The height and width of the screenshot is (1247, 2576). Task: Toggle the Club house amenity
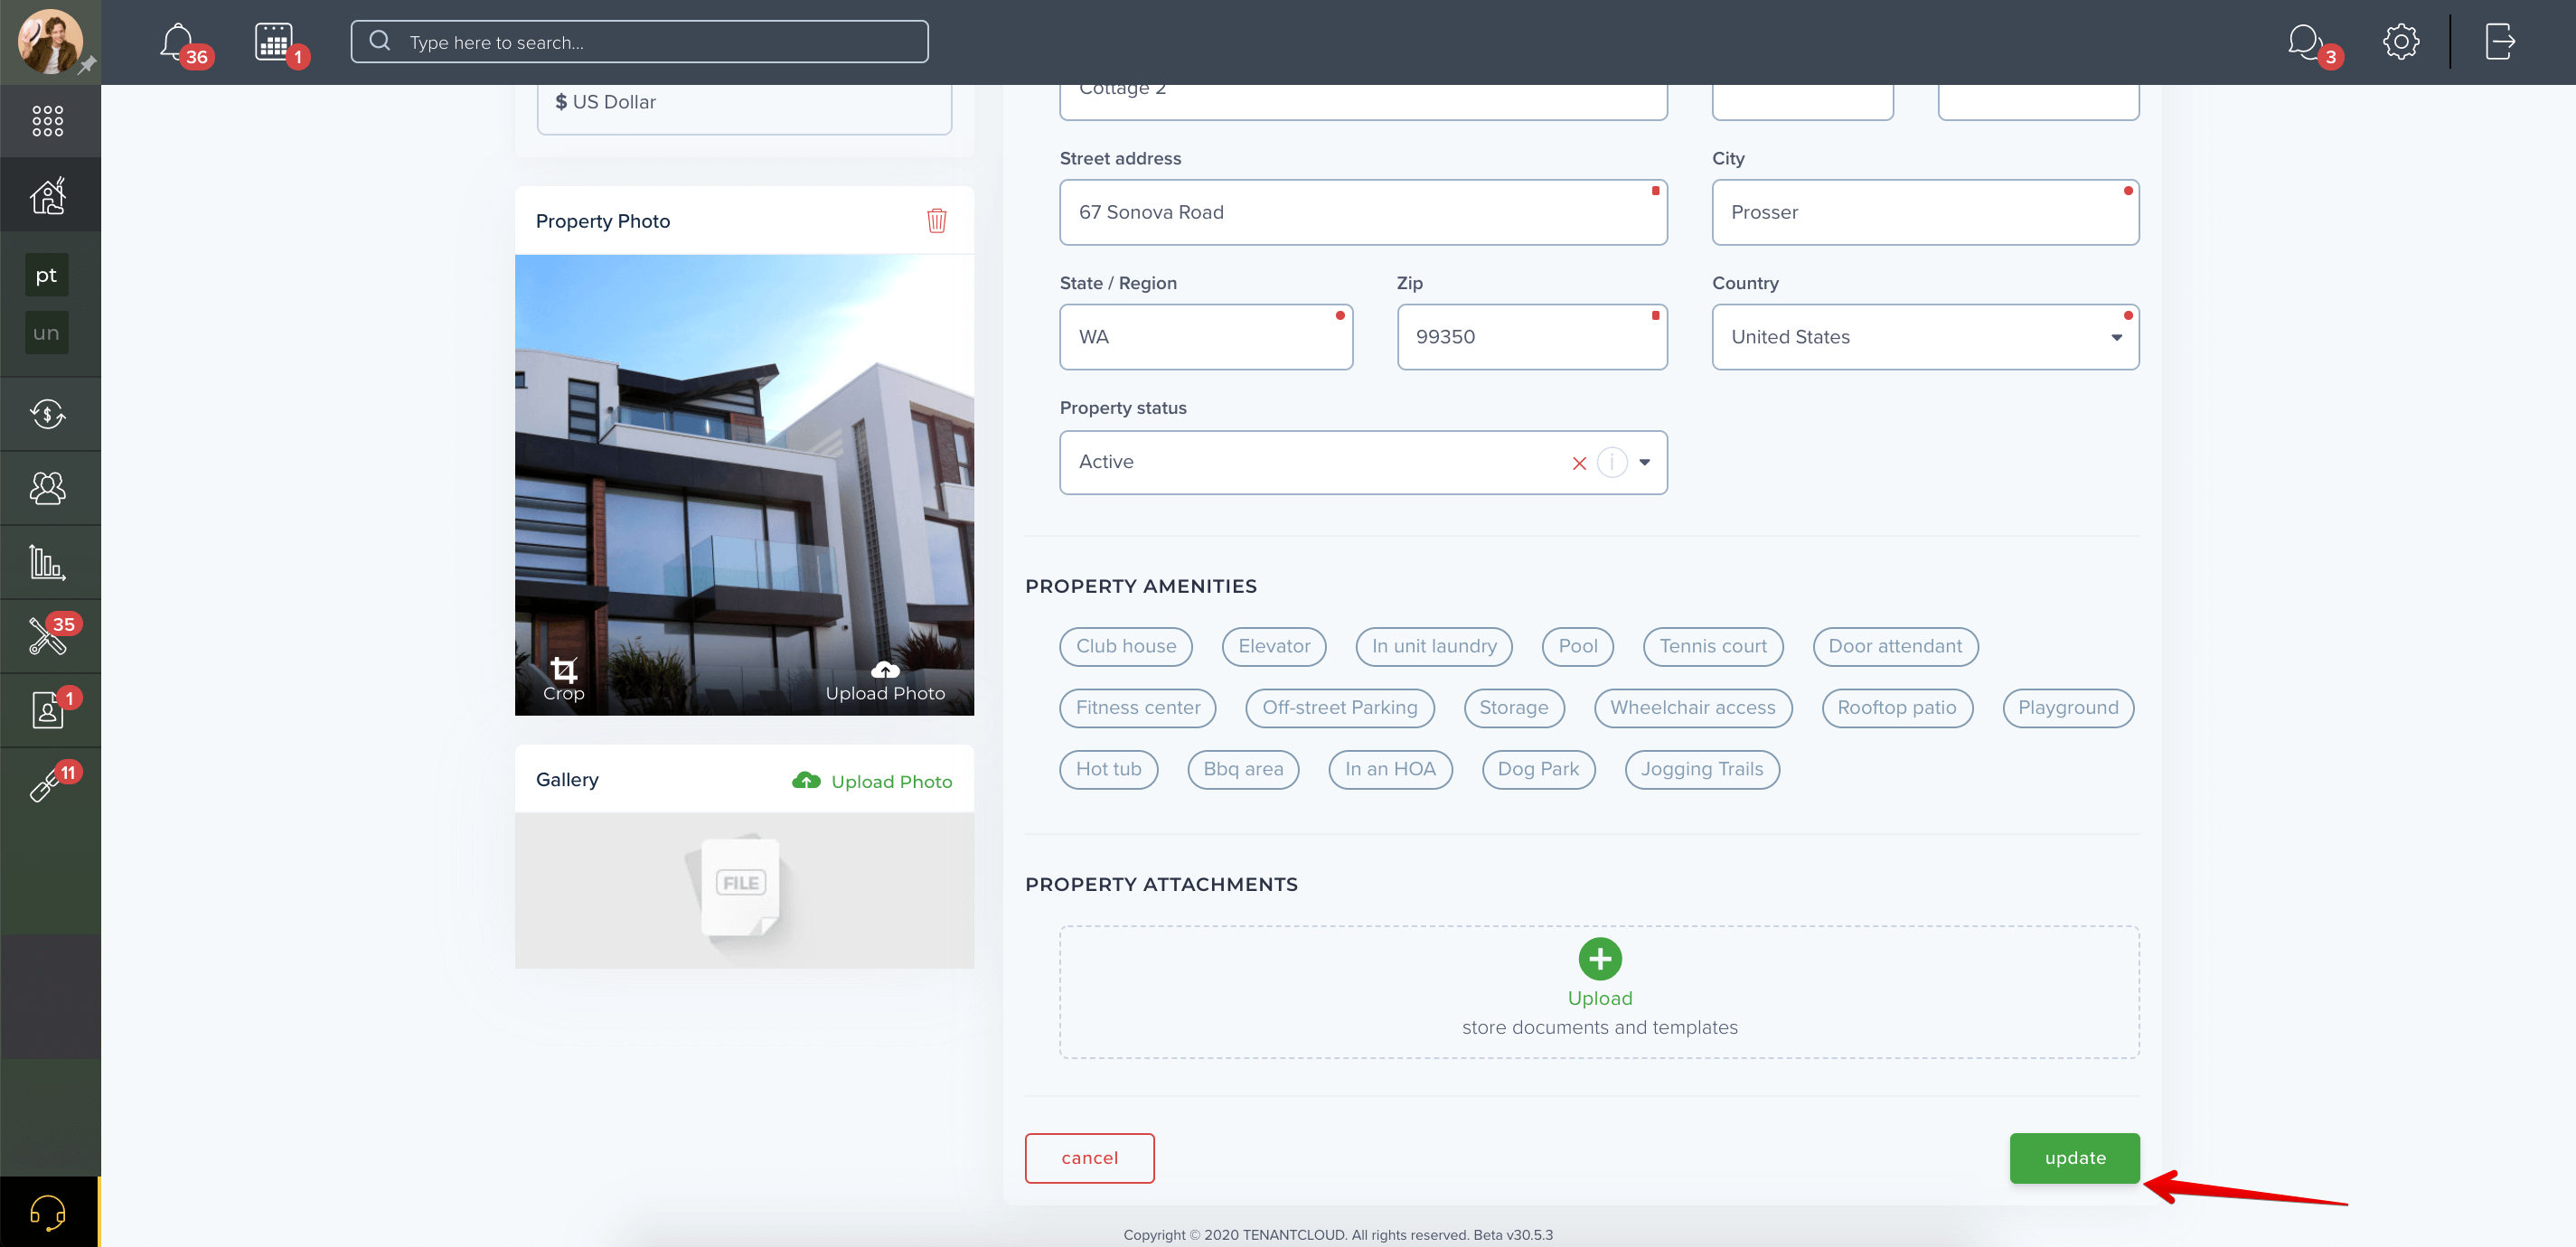[1126, 646]
